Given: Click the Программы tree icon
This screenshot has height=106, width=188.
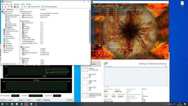Looking at the screenshot, I should tap(4, 45).
